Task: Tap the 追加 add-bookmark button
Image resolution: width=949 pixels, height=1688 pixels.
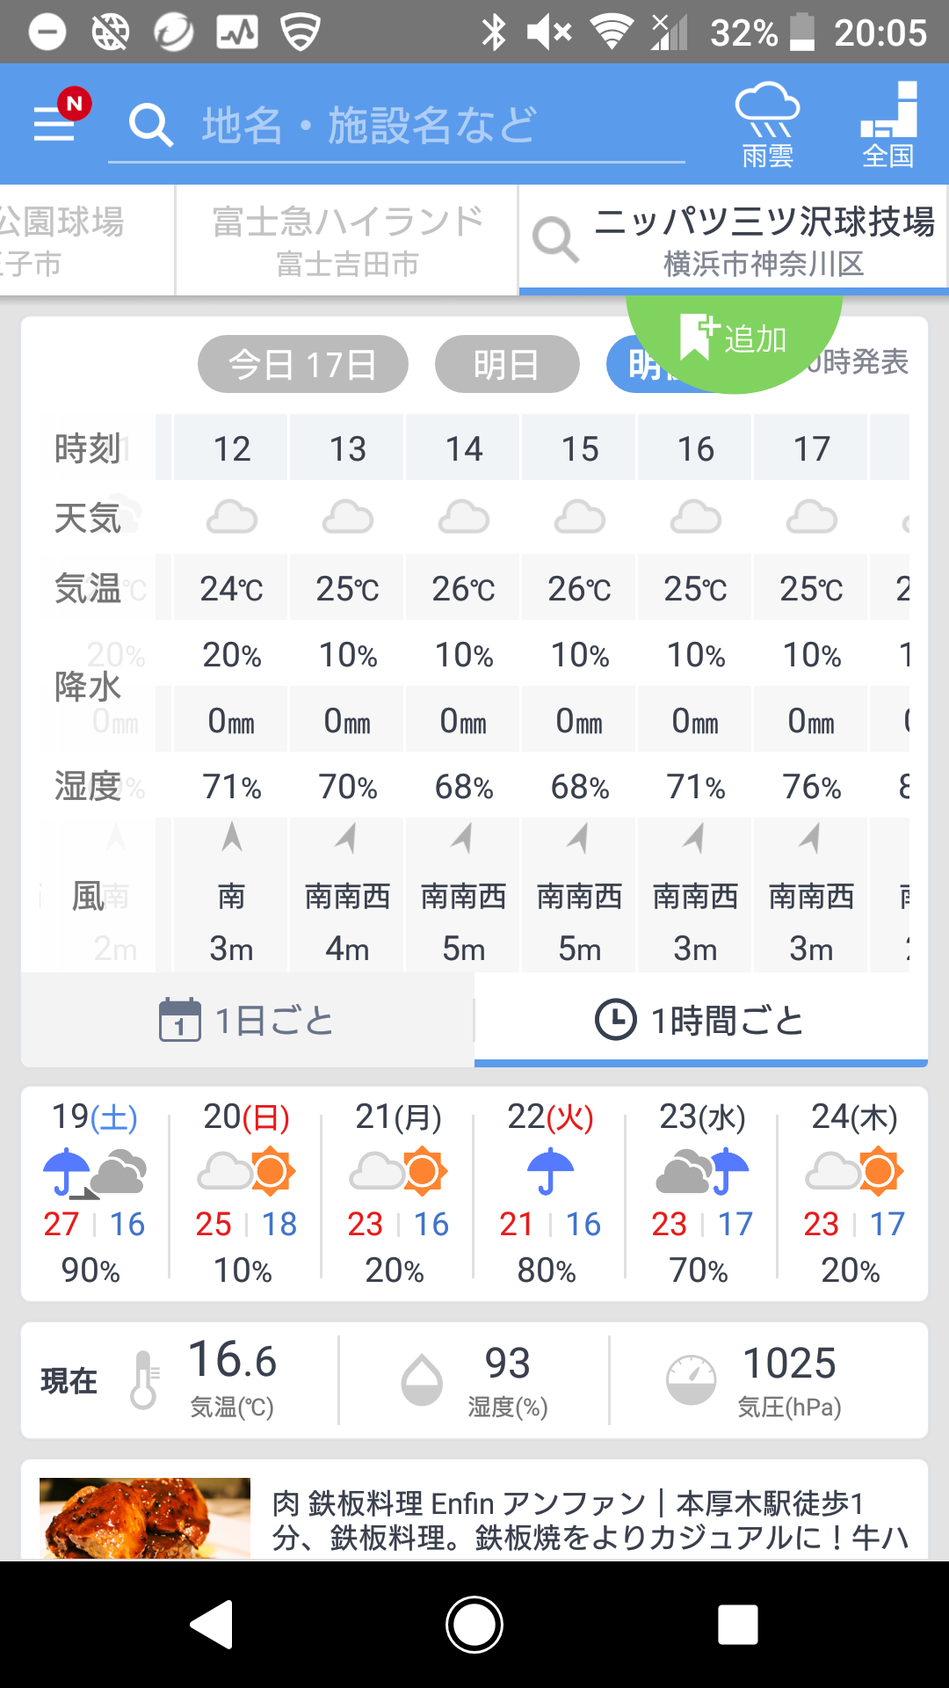Action: click(734, 338)
